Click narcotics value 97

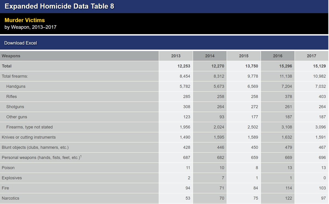point(324,198)
